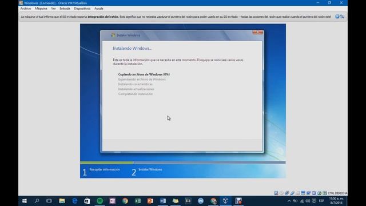Screen dimensions: 366x206
Task: Show hidden system tray icons
Action: point(289,201)
